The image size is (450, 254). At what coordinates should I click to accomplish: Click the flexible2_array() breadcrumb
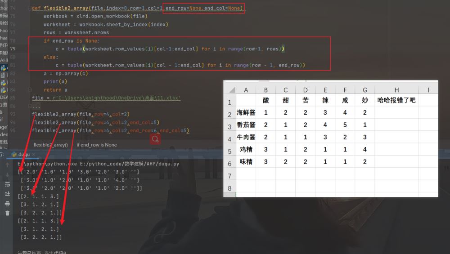50,145
